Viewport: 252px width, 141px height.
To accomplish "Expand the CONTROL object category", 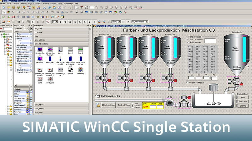I will click(x=61, y=33).
